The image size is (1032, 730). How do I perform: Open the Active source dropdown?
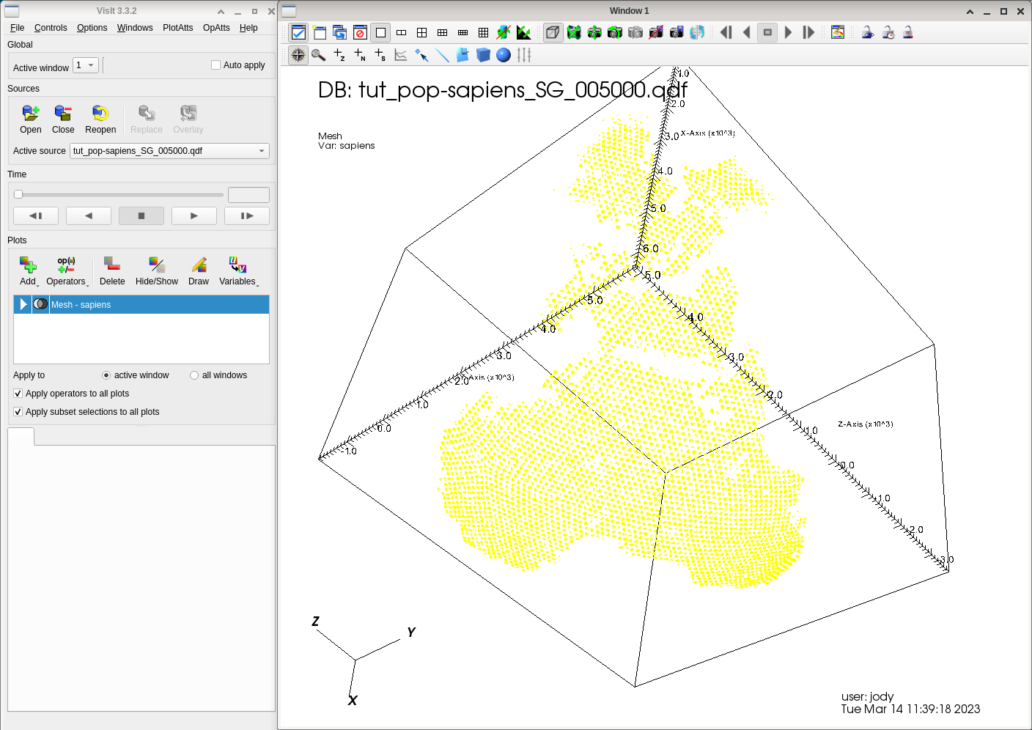pyautogui.click(x=169, y=151)
